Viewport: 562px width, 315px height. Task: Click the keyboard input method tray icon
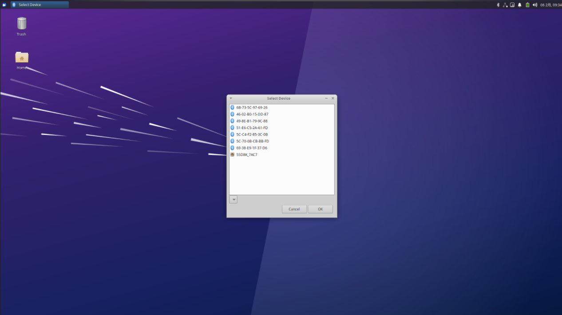click(x=512, y=5)
